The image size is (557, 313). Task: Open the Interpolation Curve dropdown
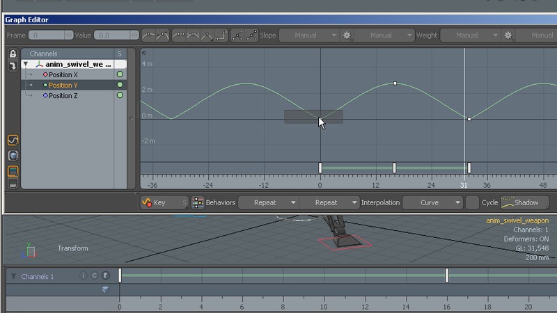(x=433, y=202)
